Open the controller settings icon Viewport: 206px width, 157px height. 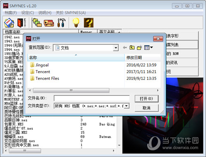point(49,23)
